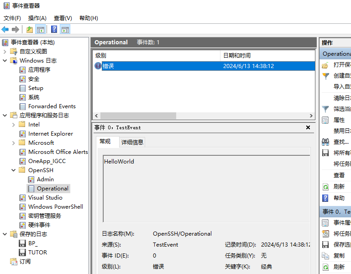Click 属性 in the Actions pane
The width and height of the screenshot is (351, 274).
pyautogui.click(x=339, y=120)
